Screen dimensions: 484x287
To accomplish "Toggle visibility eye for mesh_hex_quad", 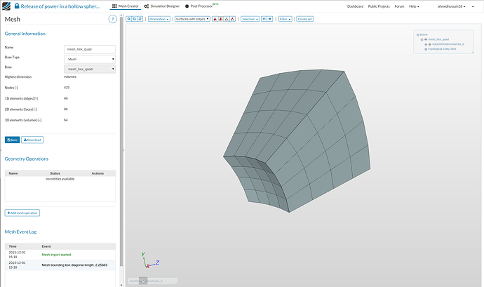I will (x=425, y=39).
